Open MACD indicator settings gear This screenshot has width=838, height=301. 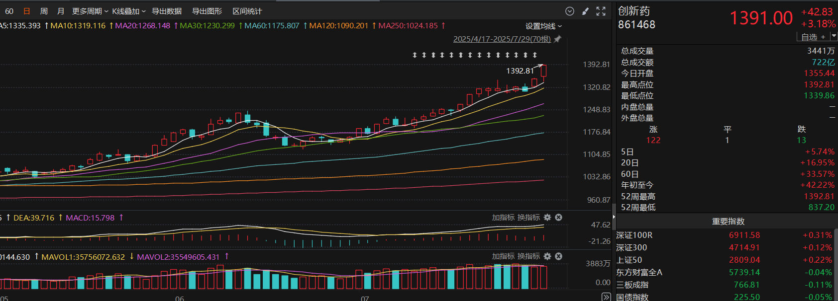[547, 218]
